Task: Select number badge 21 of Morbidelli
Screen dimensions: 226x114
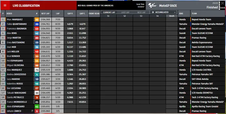Action: [x=37, y=102]
